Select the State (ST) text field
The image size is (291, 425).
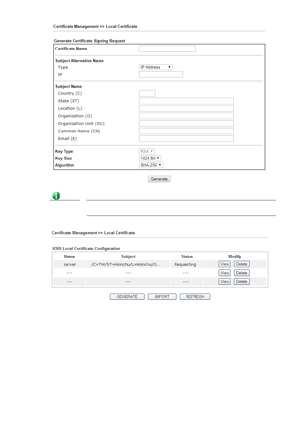tap(186, 101)
